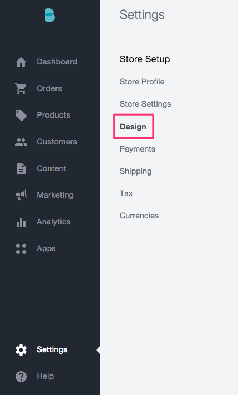Click the Customers people icon

tap(21, 142)
